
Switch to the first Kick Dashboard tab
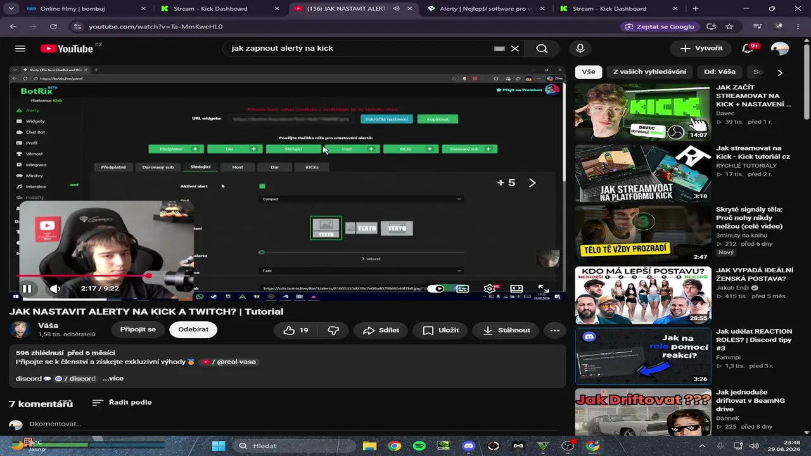click(219, 9)
